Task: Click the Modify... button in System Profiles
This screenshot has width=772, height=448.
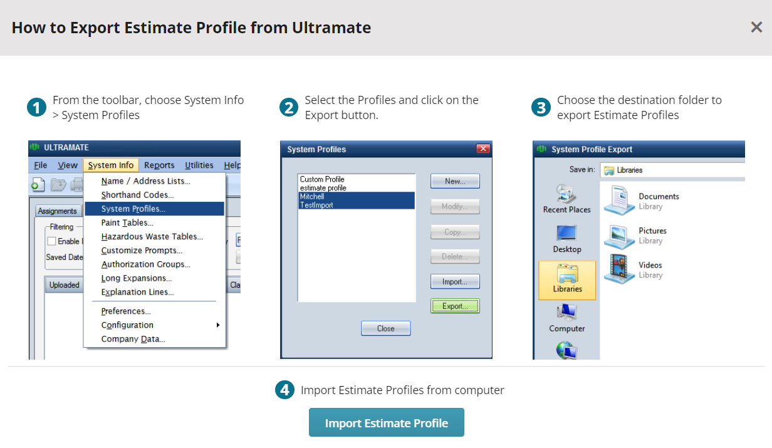Action: click(x=455, y=207)
